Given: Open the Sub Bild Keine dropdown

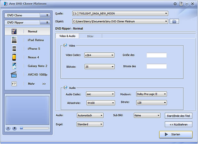Looking at the screenshot, I should coord(147,115).
